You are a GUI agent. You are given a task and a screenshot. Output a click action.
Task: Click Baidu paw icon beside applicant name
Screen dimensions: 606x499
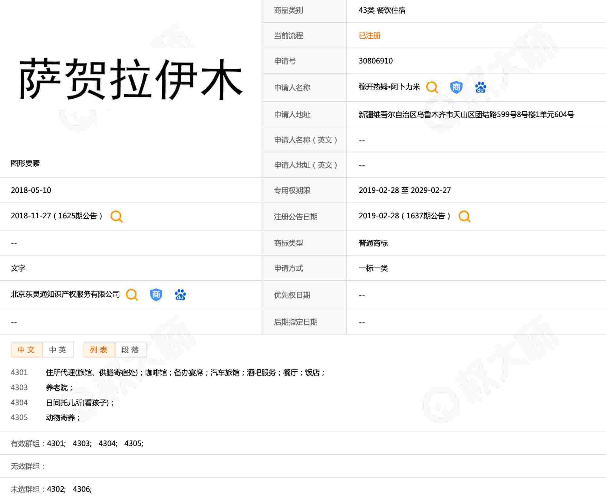[x=480, y=87]
